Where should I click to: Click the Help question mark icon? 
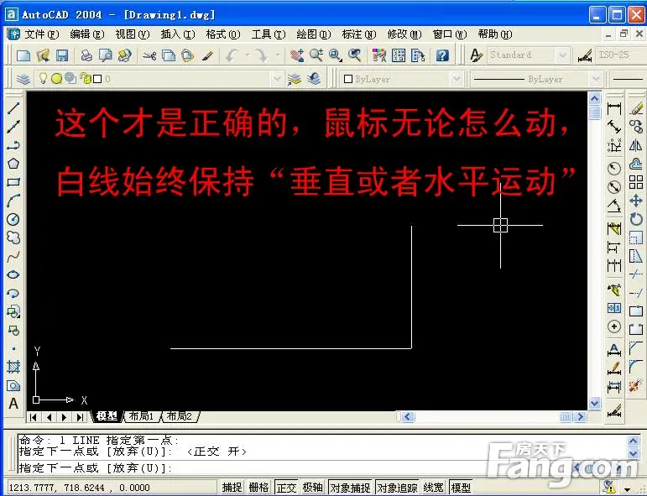coord(442,55)
